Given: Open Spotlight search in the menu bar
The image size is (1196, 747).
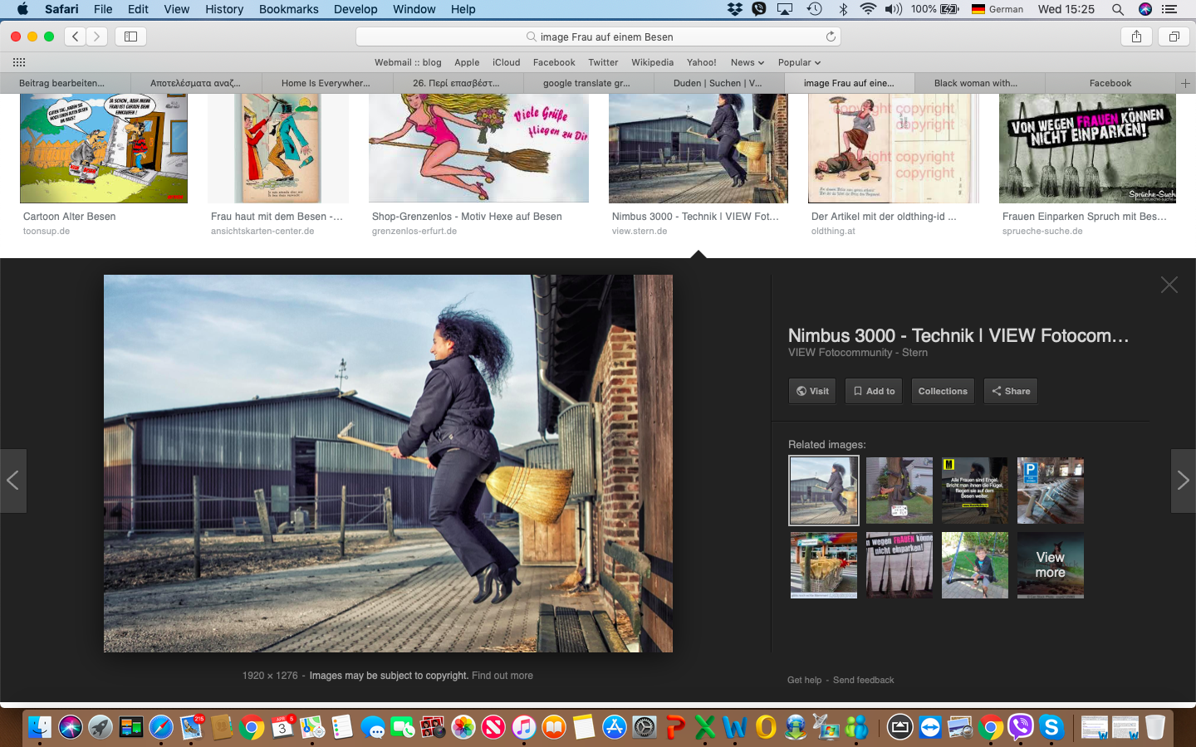Looking at the screenshot, I should pos(1118,9).
